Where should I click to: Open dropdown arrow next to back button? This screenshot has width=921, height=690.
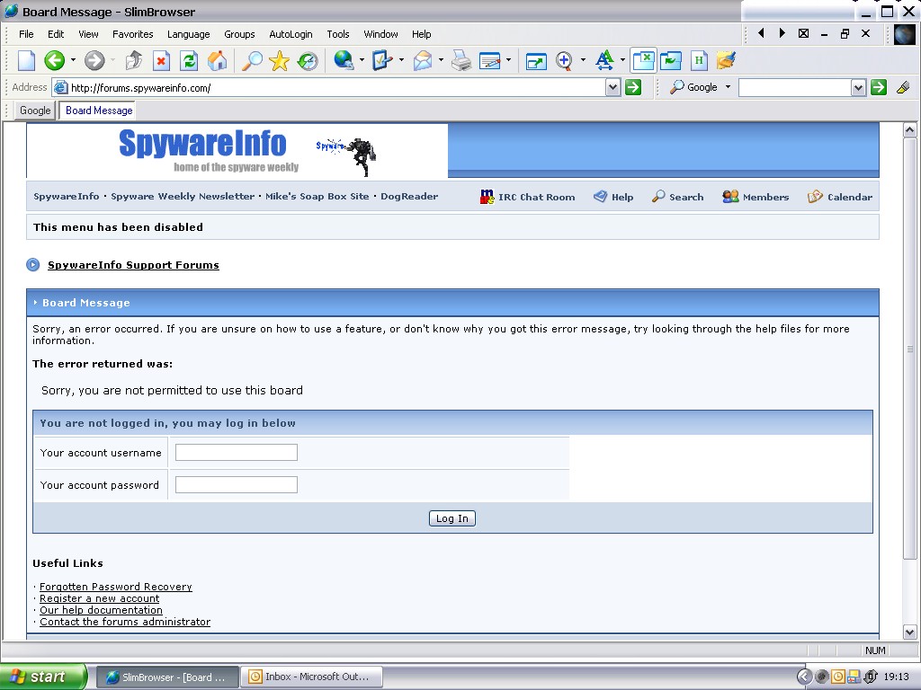coord(73,60)
